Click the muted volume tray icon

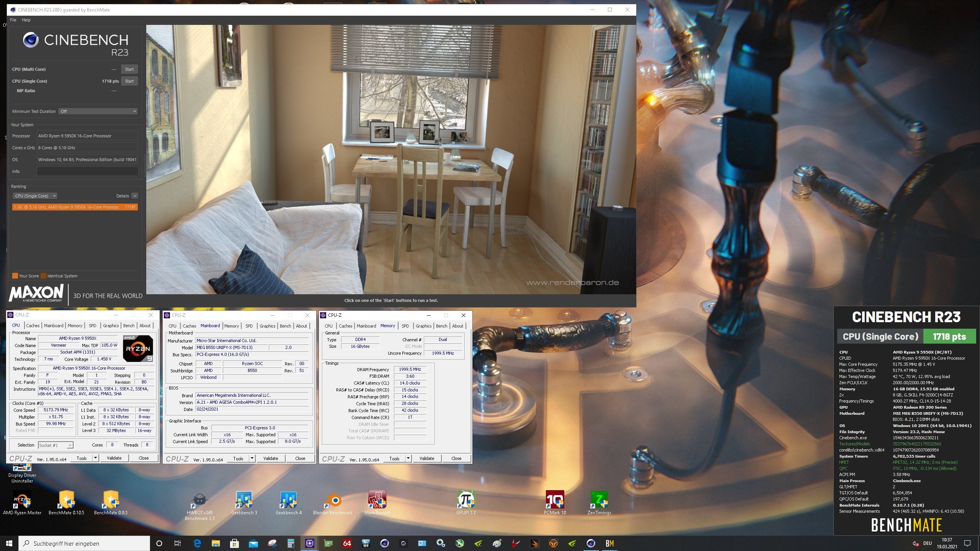(916, 543)
